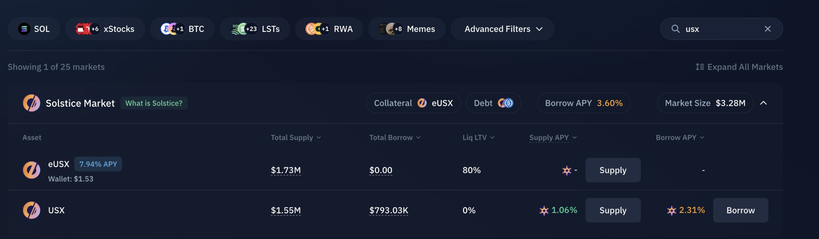Click the star icon beside 2.31% borrow APY
Image resolution: width=819 pixels, height=239 pixels.
[672, 210]
